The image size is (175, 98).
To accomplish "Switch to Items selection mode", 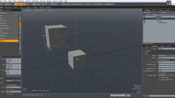I will tap(27, 4).
